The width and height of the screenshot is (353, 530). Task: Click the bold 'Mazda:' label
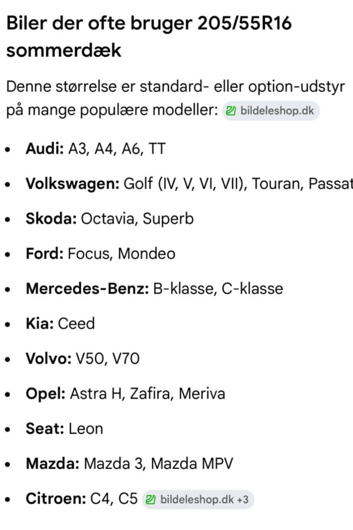pyautogui.click(x=52, y=464)
